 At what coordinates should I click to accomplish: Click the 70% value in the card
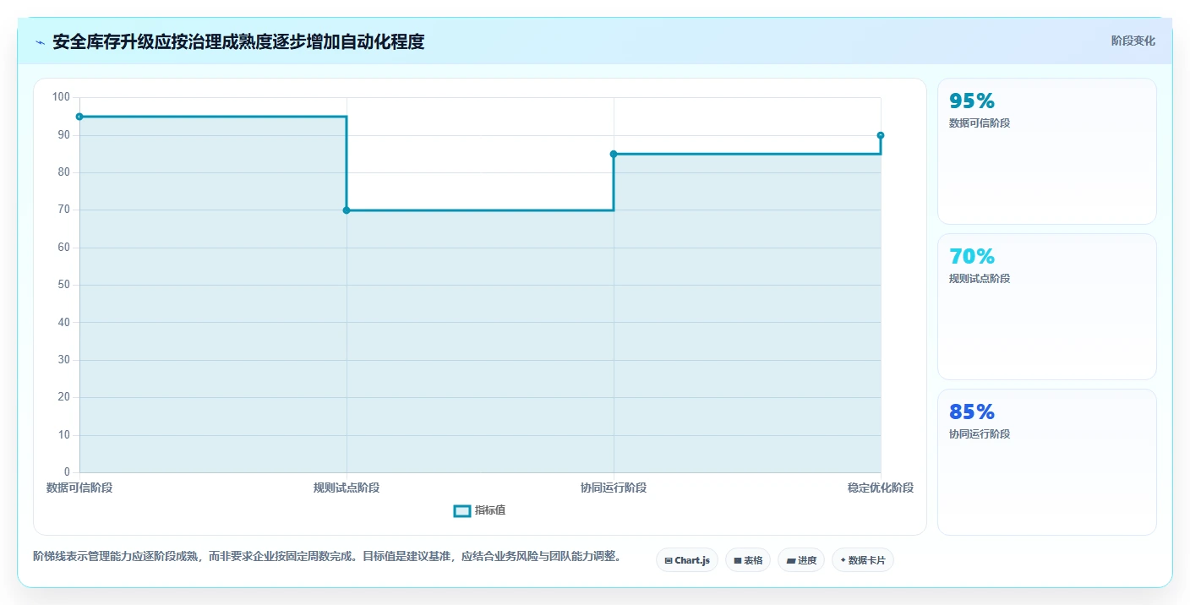[x=972, y=257]
